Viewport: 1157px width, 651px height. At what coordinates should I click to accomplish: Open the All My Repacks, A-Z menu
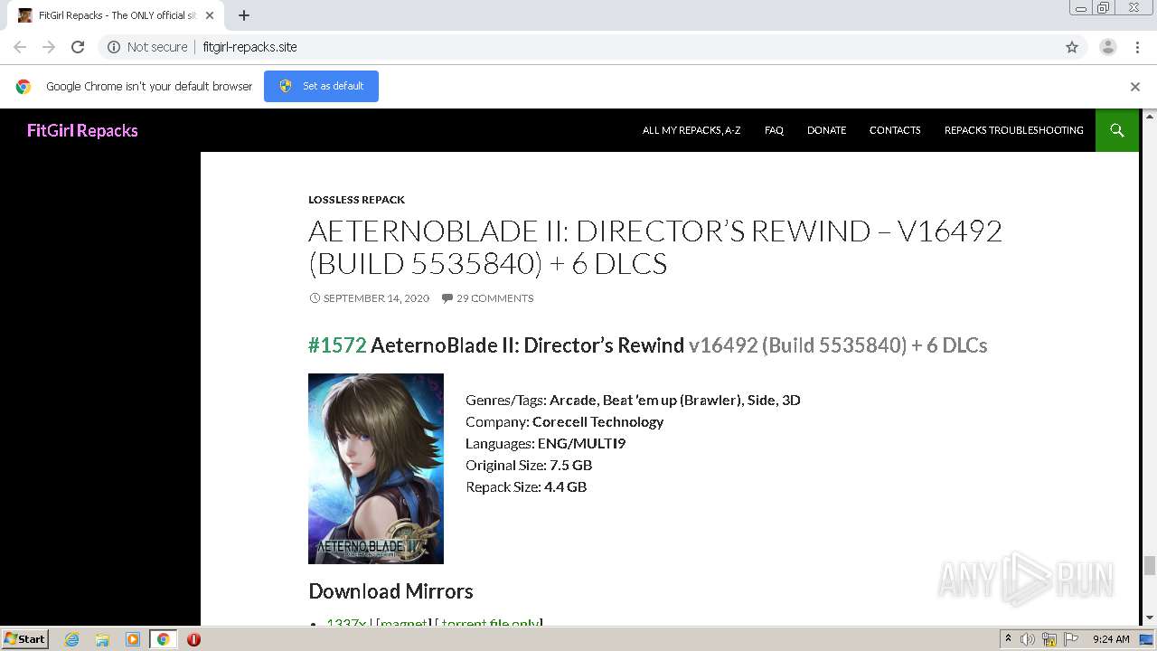pos(691,130)
